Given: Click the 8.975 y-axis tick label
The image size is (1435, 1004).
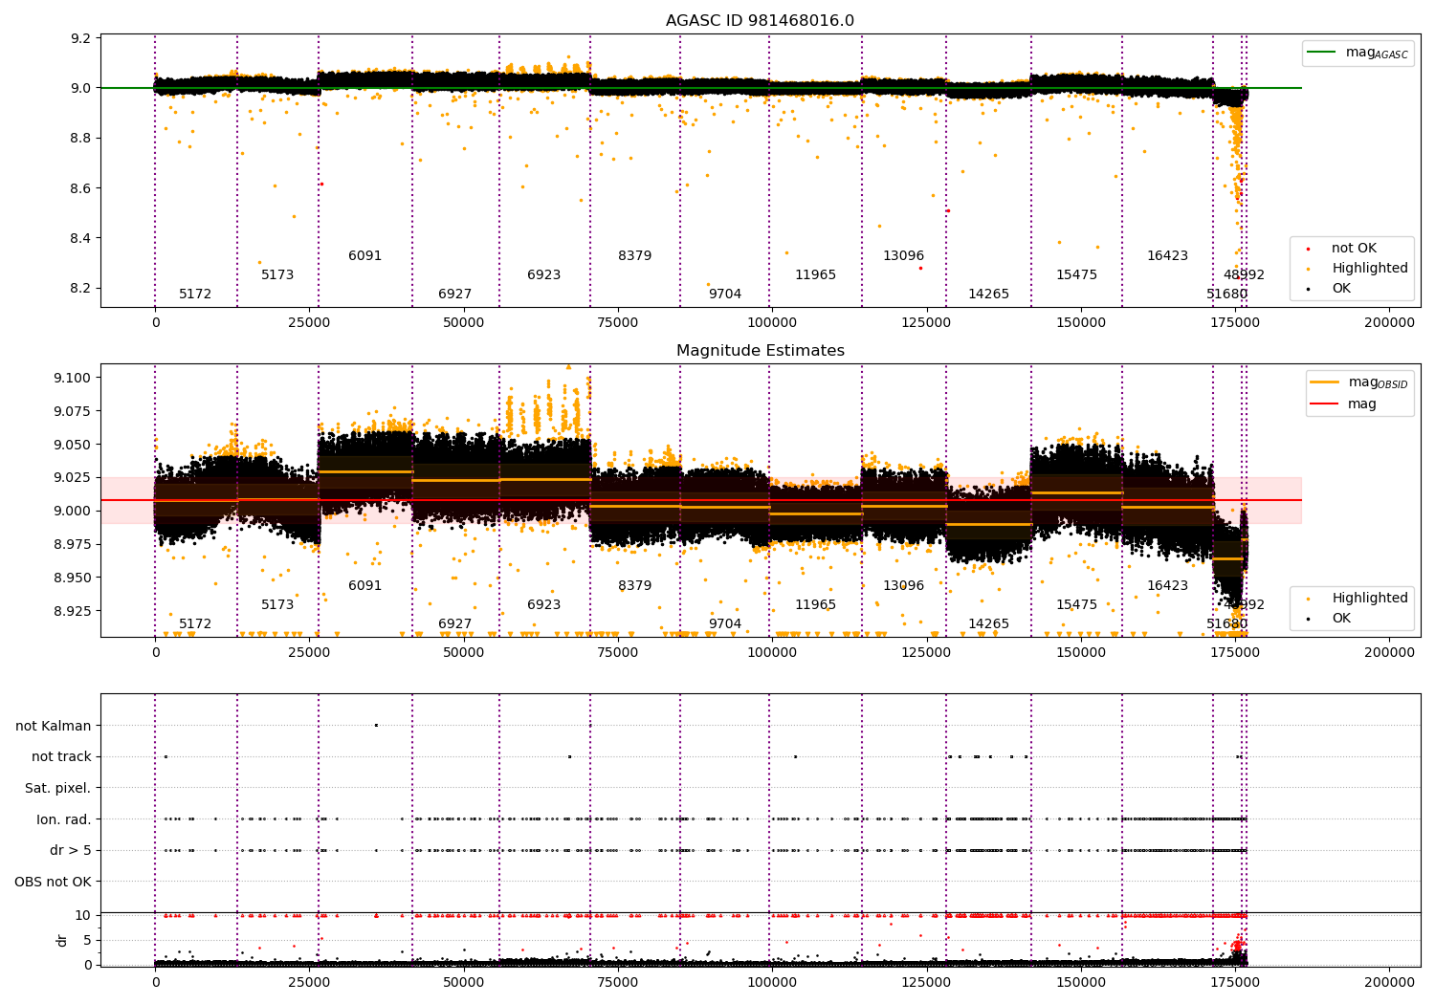Looking at the screenshot, I should (x=74, y=544).
